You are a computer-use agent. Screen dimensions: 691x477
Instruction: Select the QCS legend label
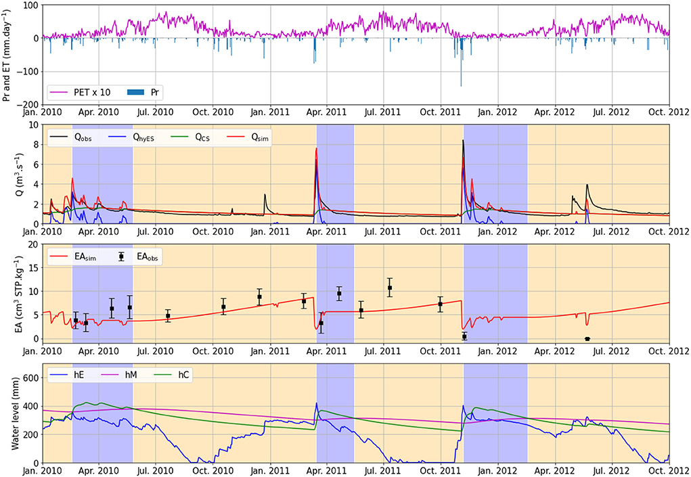(x=202, y=137)
